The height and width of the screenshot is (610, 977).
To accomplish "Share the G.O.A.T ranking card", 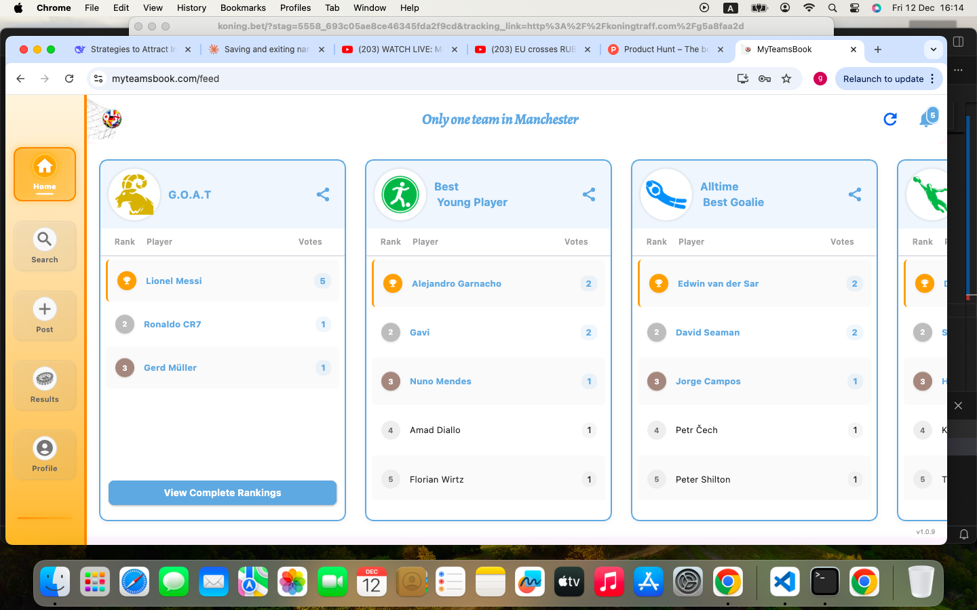I will (323, 194).
